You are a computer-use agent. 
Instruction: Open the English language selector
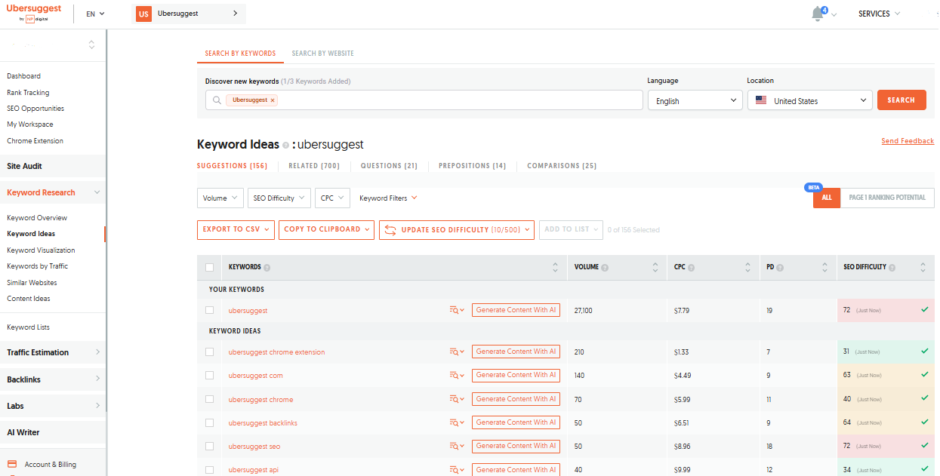click(x=695, y=100)
